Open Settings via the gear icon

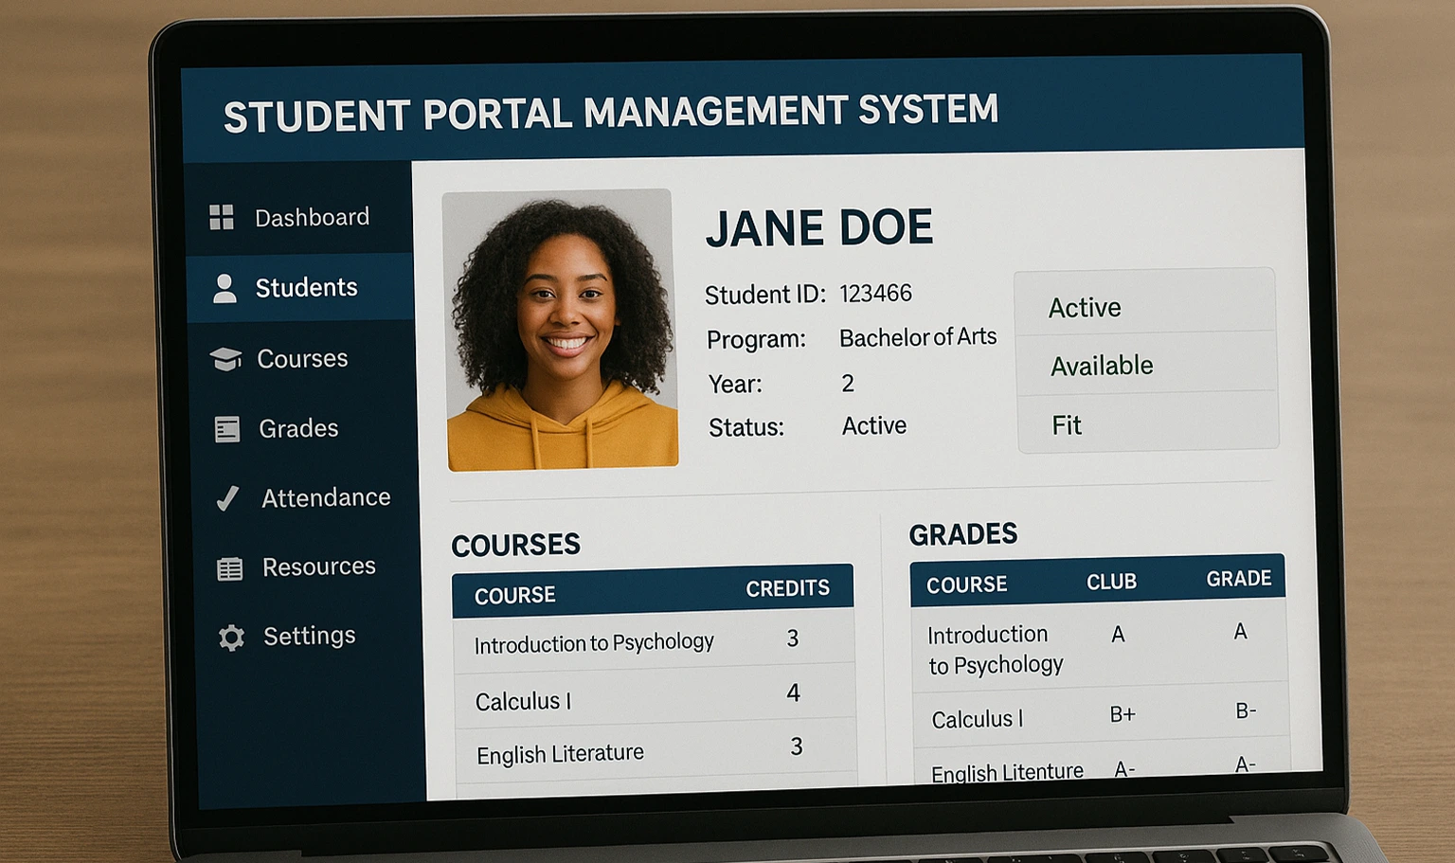230,636
